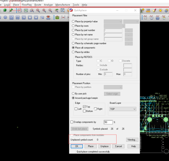Click the Unplace button
The width and height of the screenshot is (169, 161).
pos(104,146)
